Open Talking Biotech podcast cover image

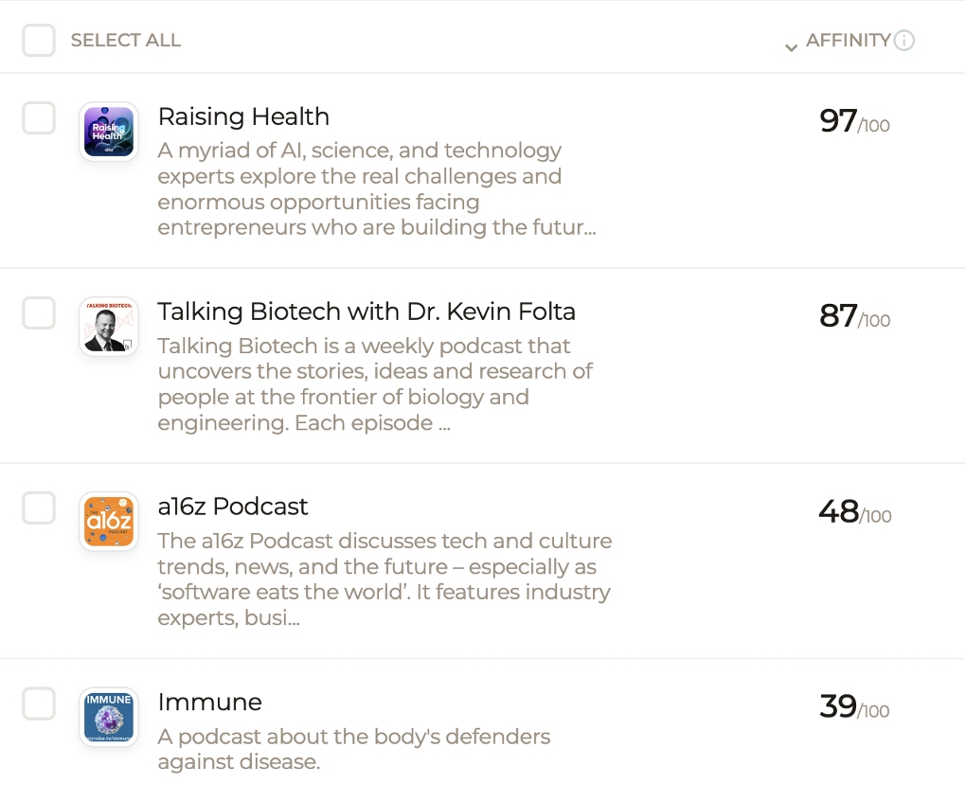coord(109,327)
